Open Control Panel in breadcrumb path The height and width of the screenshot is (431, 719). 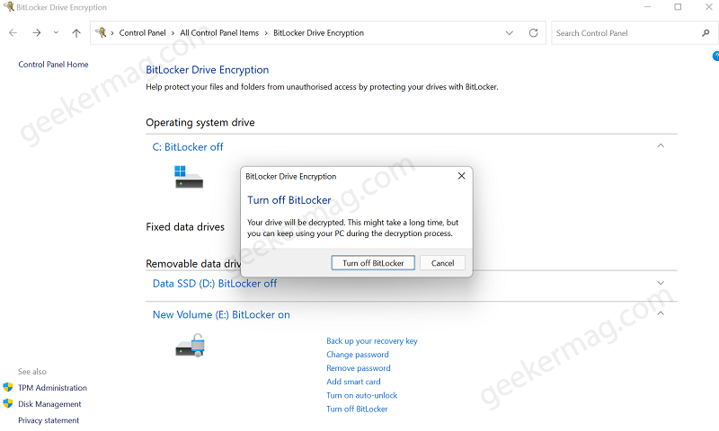click(x=142, y=33)
